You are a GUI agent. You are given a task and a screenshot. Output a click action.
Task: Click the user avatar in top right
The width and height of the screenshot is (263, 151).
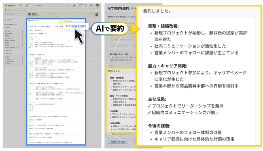pyautogui.click(x=97, y=6)
